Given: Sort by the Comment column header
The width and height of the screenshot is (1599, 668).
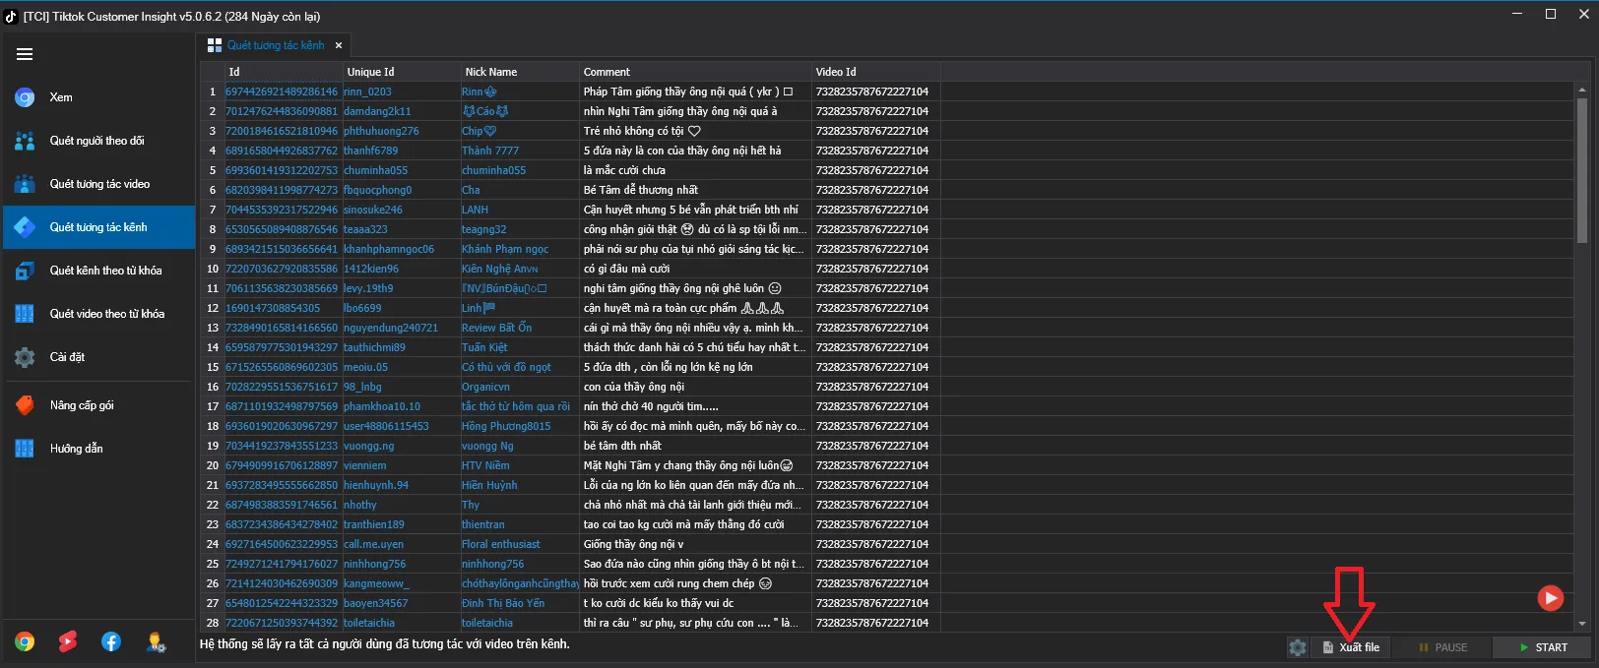Looking at the screenshot, I should [x=607, y=72].
